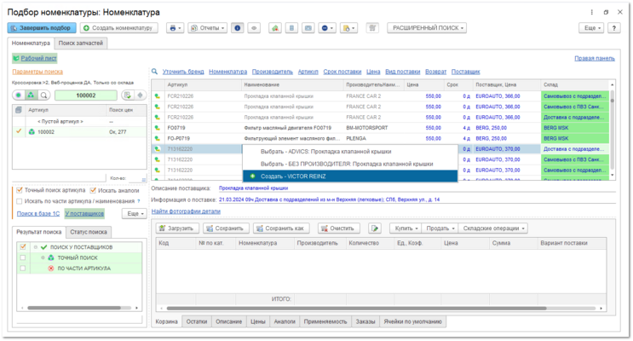Open the Еще dropdown near У поставщиков
Screen dimensions: 633x341
coord(135,213)
